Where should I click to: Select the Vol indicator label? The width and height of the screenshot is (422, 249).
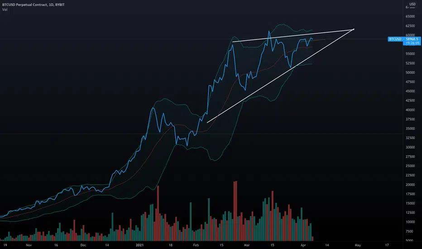(5, 10)
